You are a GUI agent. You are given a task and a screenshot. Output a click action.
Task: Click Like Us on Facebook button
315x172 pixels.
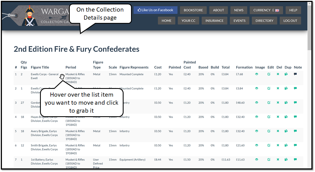tap(156, 10)
